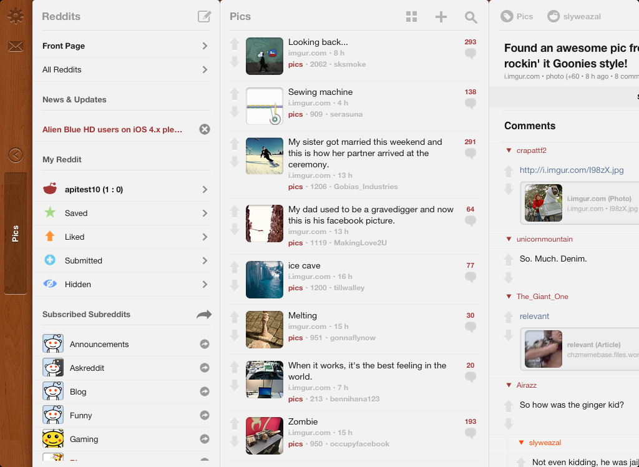Open the Pics tag in header
Viewport: 639px width, 467px height.
[517, 16]
